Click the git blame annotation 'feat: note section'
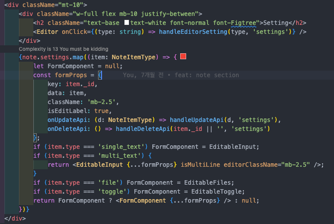 coord(207,75)
